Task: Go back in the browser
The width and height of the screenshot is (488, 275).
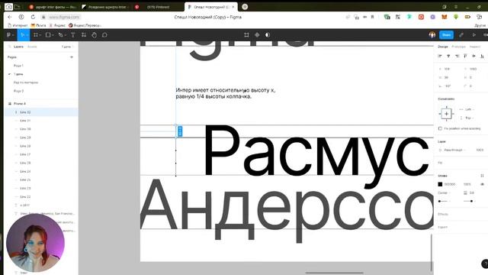Action: [x=10, y=17]
